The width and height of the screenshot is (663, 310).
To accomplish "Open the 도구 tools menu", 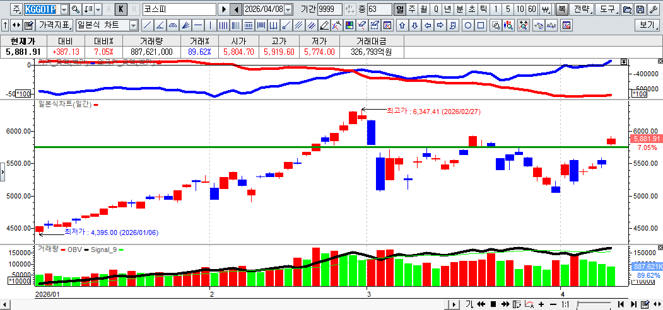I will 607,9.
